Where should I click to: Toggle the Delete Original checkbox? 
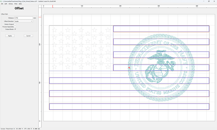[15, 24]
